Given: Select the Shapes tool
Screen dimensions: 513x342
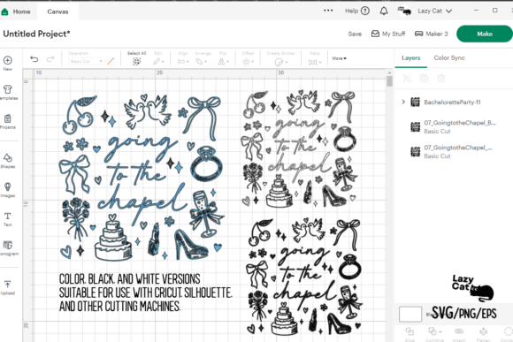Looking at the screenshot, I should coord(8,161).
